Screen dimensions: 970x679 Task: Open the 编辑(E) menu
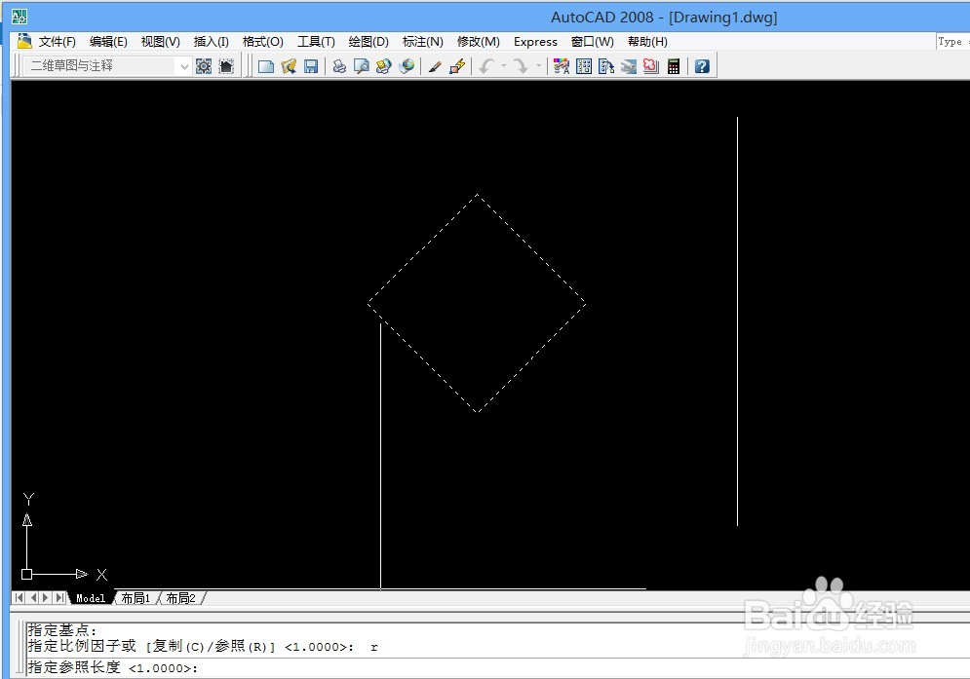pos(108,42)
